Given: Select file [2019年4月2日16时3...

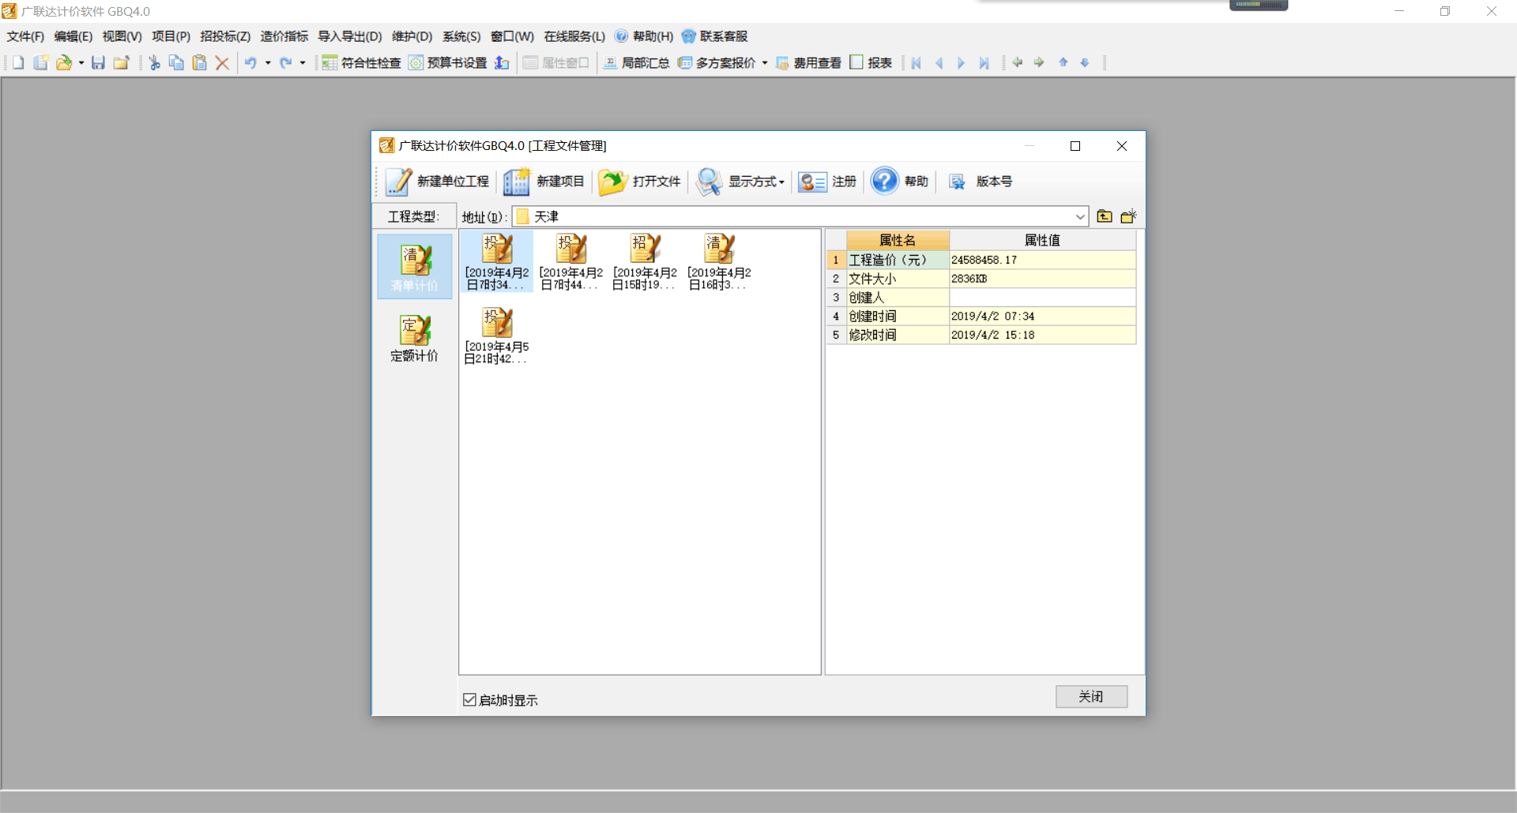Looking at the screenshot, I should [719, 262].
